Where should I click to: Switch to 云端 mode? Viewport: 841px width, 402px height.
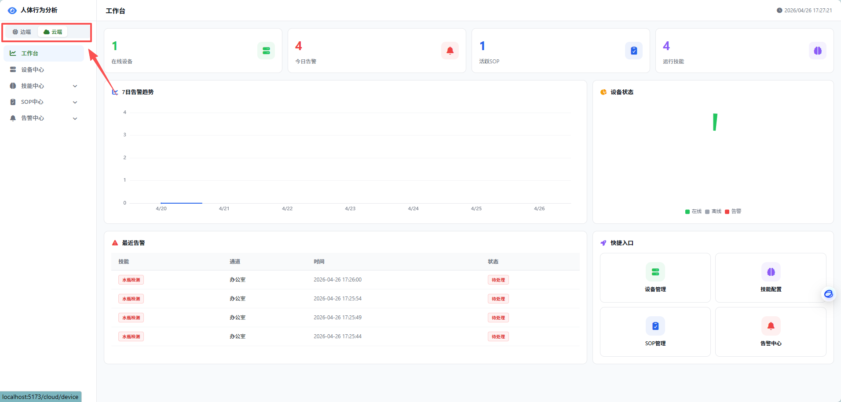click(x=53, y=32)
